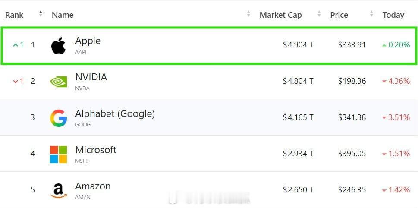This screenshot has width=418, height=208.
Task: Sort by Price using its sort arrows
Action: [x=371, y=14]
